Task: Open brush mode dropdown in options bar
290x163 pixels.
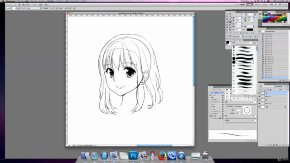Action: point(34,8)
